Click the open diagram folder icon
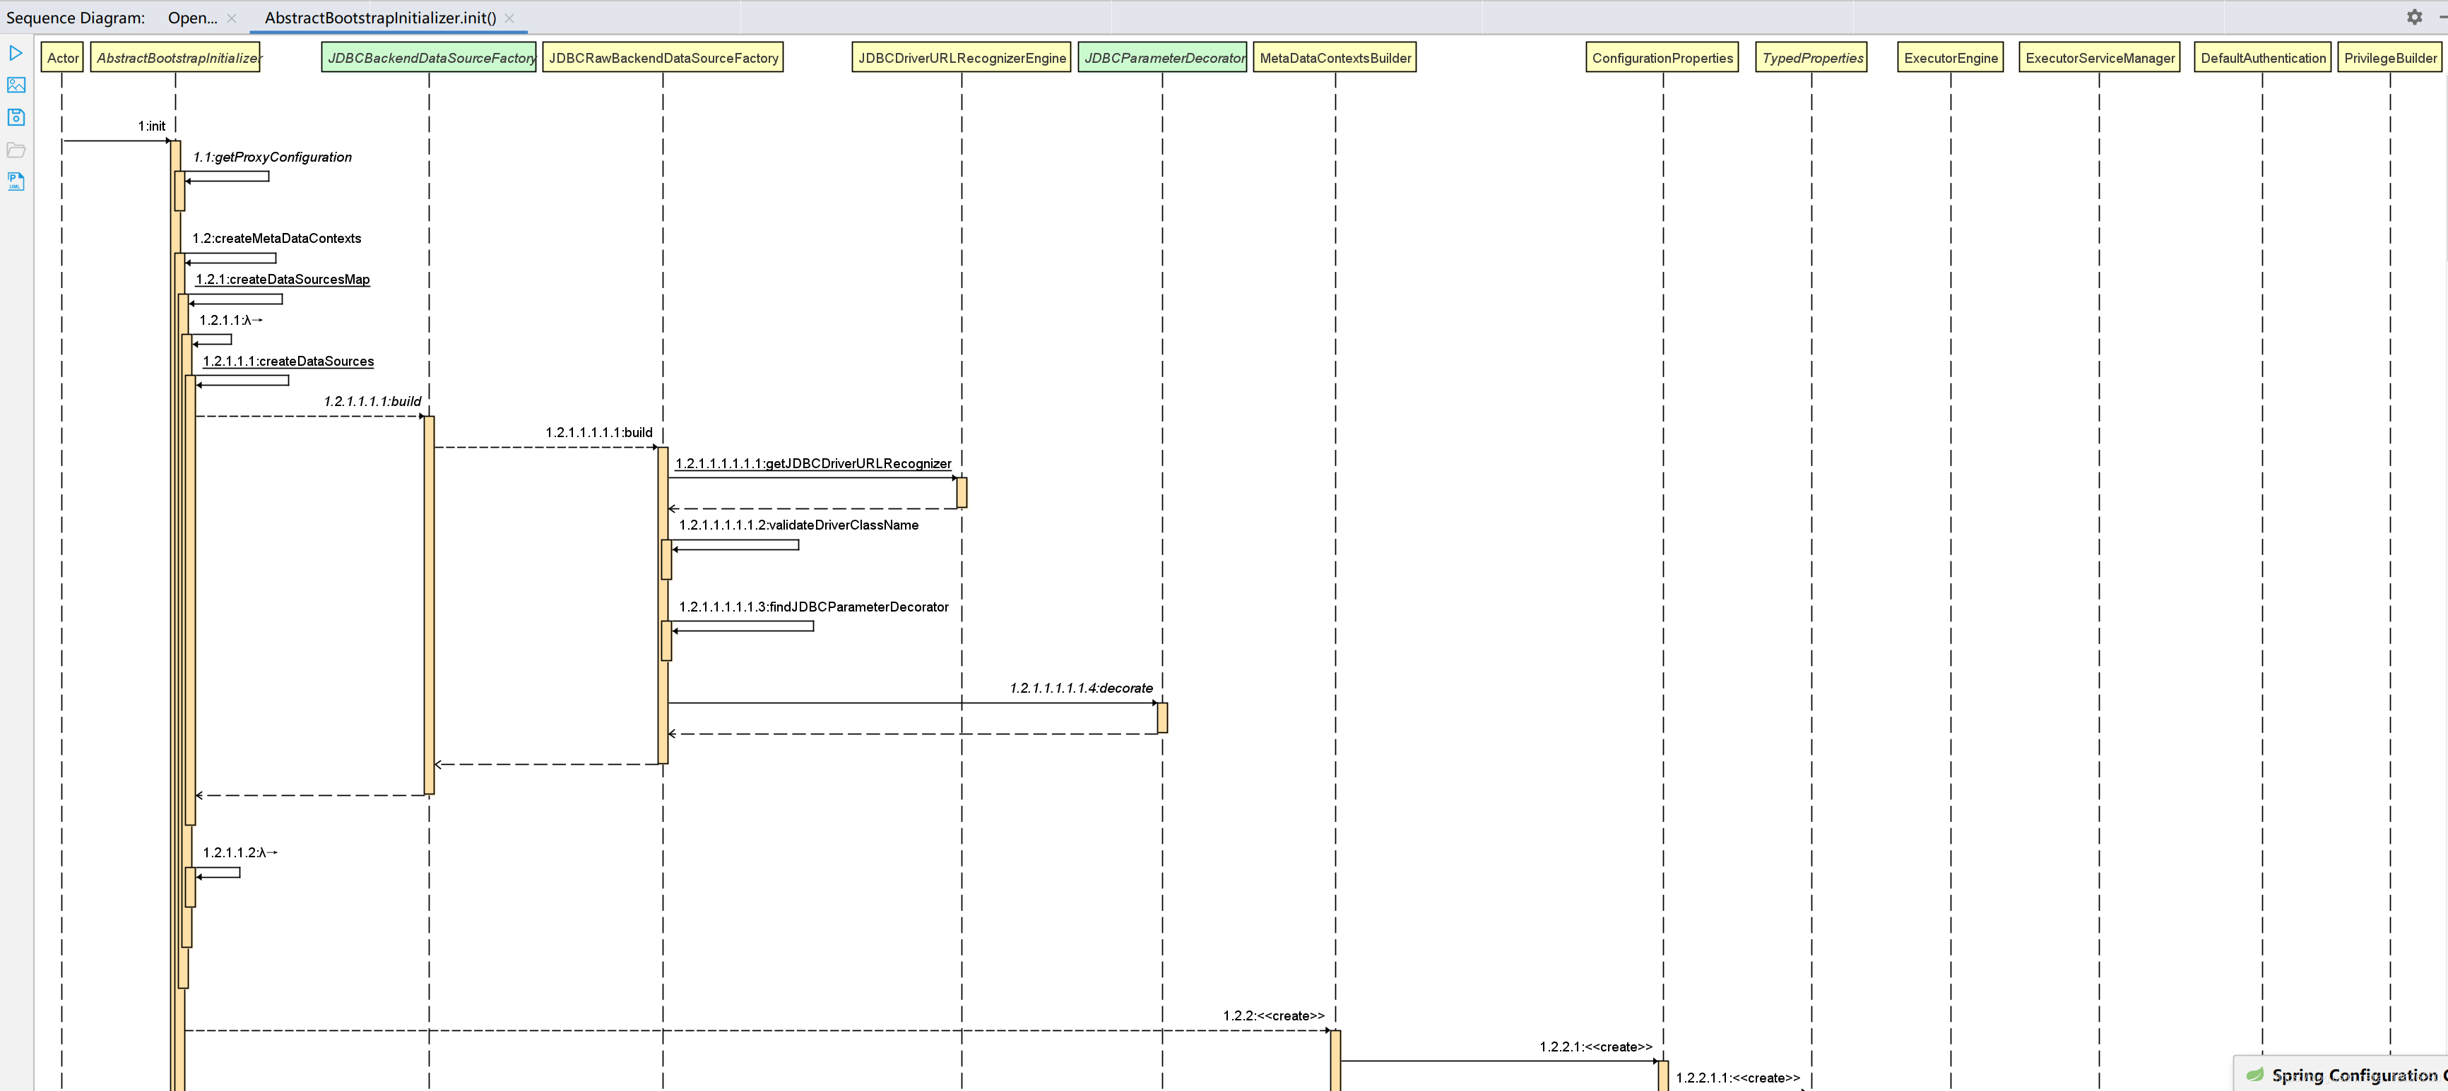 (x=16, y=150)
